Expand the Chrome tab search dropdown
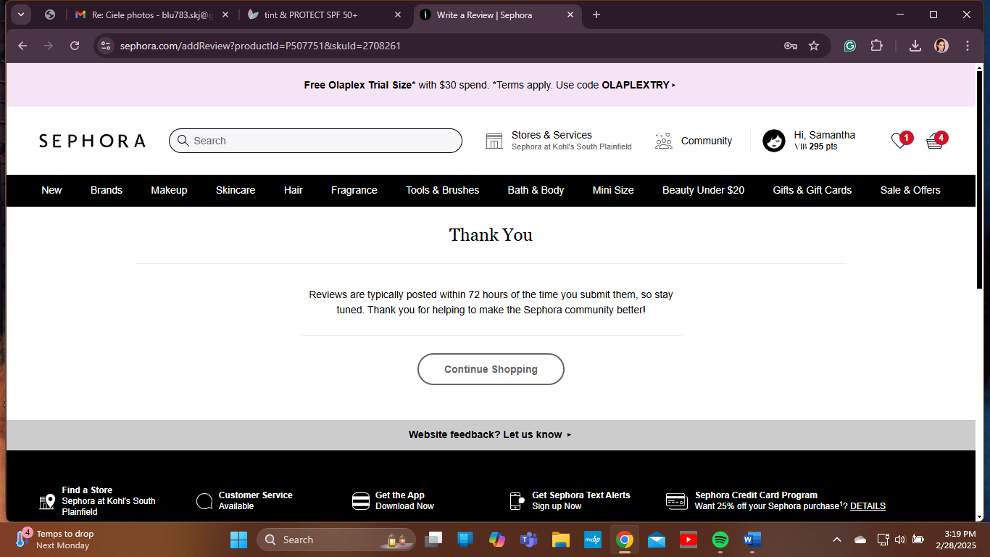 tap(20, 15)
